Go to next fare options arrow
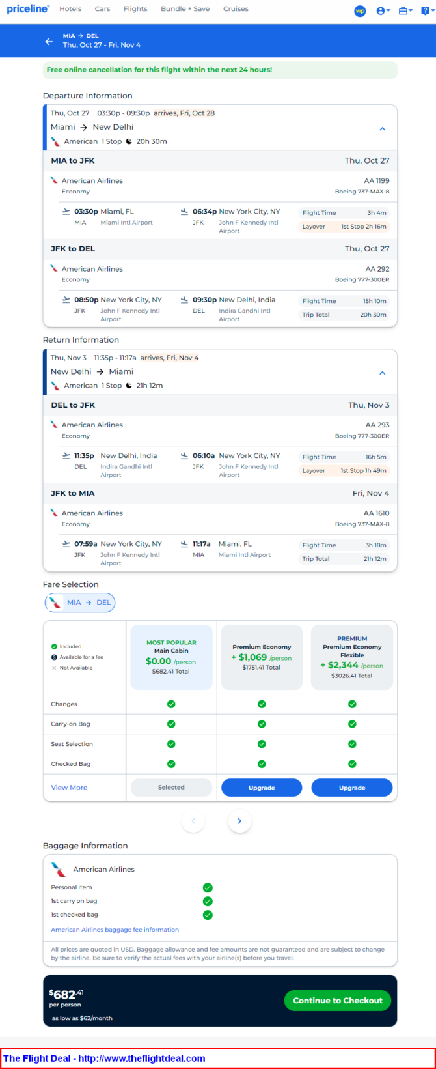The height and width of the screenshot is (1069, 436). (x=239, y=821)
